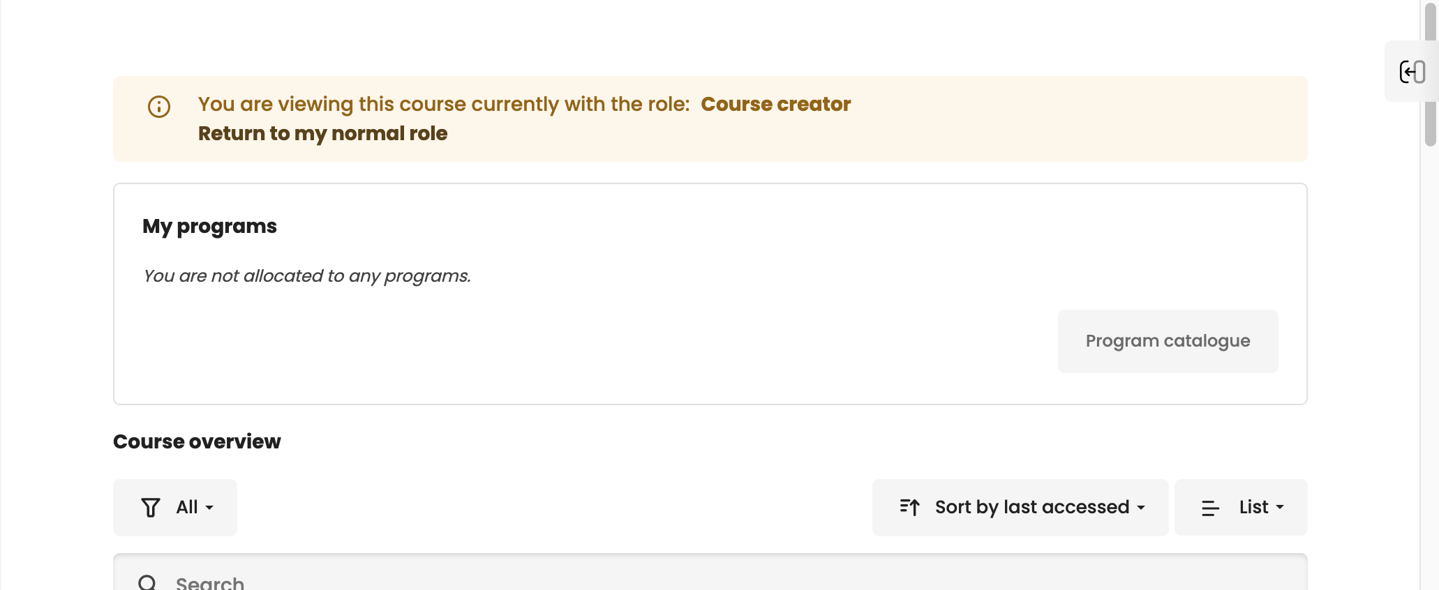Click the caret next to All
This screenshot has width=1439, height=590.
pyautogui.click(x=209, y=508)
